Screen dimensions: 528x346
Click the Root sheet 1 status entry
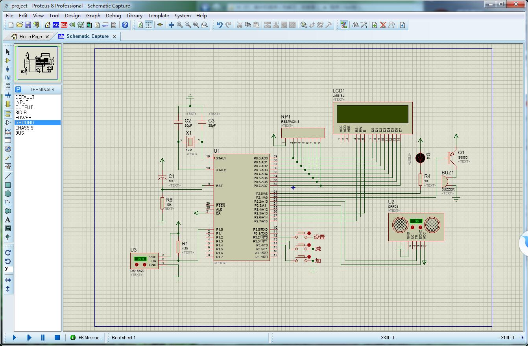124,337
